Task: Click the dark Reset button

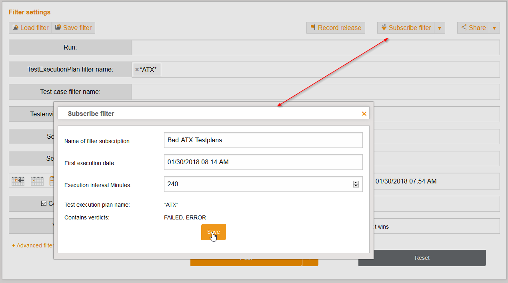Action: tap(422, 258)
